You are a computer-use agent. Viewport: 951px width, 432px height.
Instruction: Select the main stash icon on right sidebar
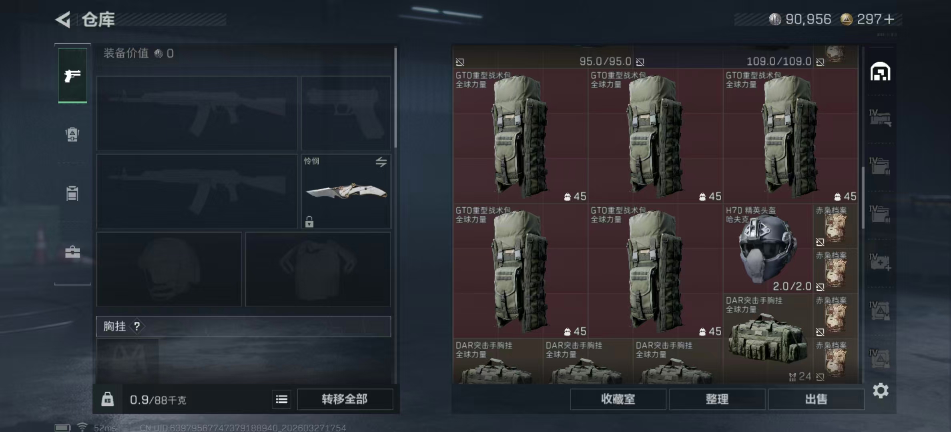(x=880, y=72)
